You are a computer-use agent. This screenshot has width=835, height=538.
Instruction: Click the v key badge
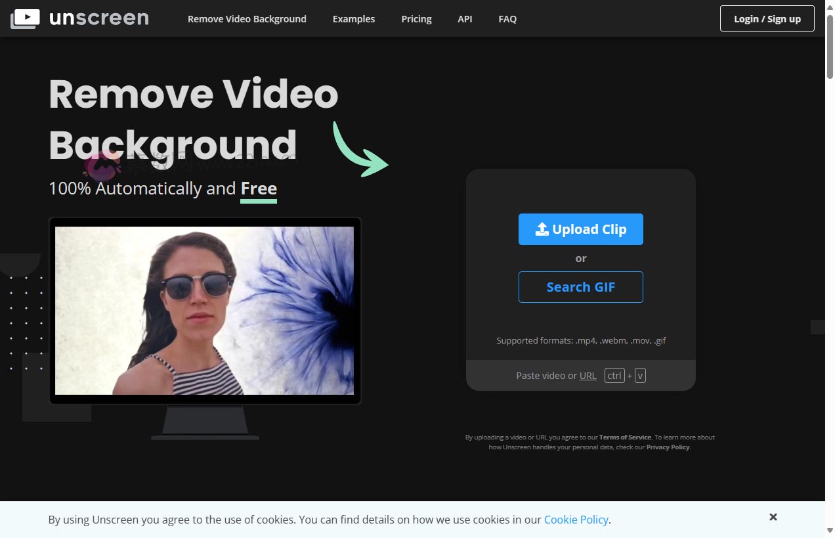(x=640, y=376)
